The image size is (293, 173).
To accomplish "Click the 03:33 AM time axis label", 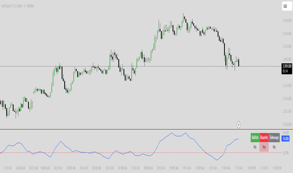I will pos(34,168).
